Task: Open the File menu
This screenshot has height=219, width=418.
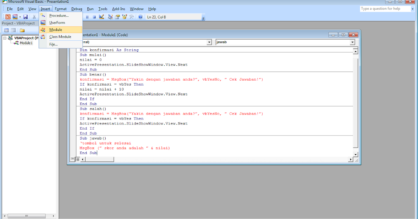Action: pos(10,9)
